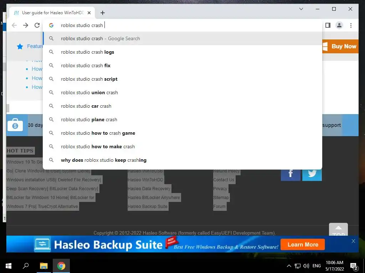This screenshot has width=365, height=273.
Task: Open the Contact Us footer link
Action: [224, 180]
